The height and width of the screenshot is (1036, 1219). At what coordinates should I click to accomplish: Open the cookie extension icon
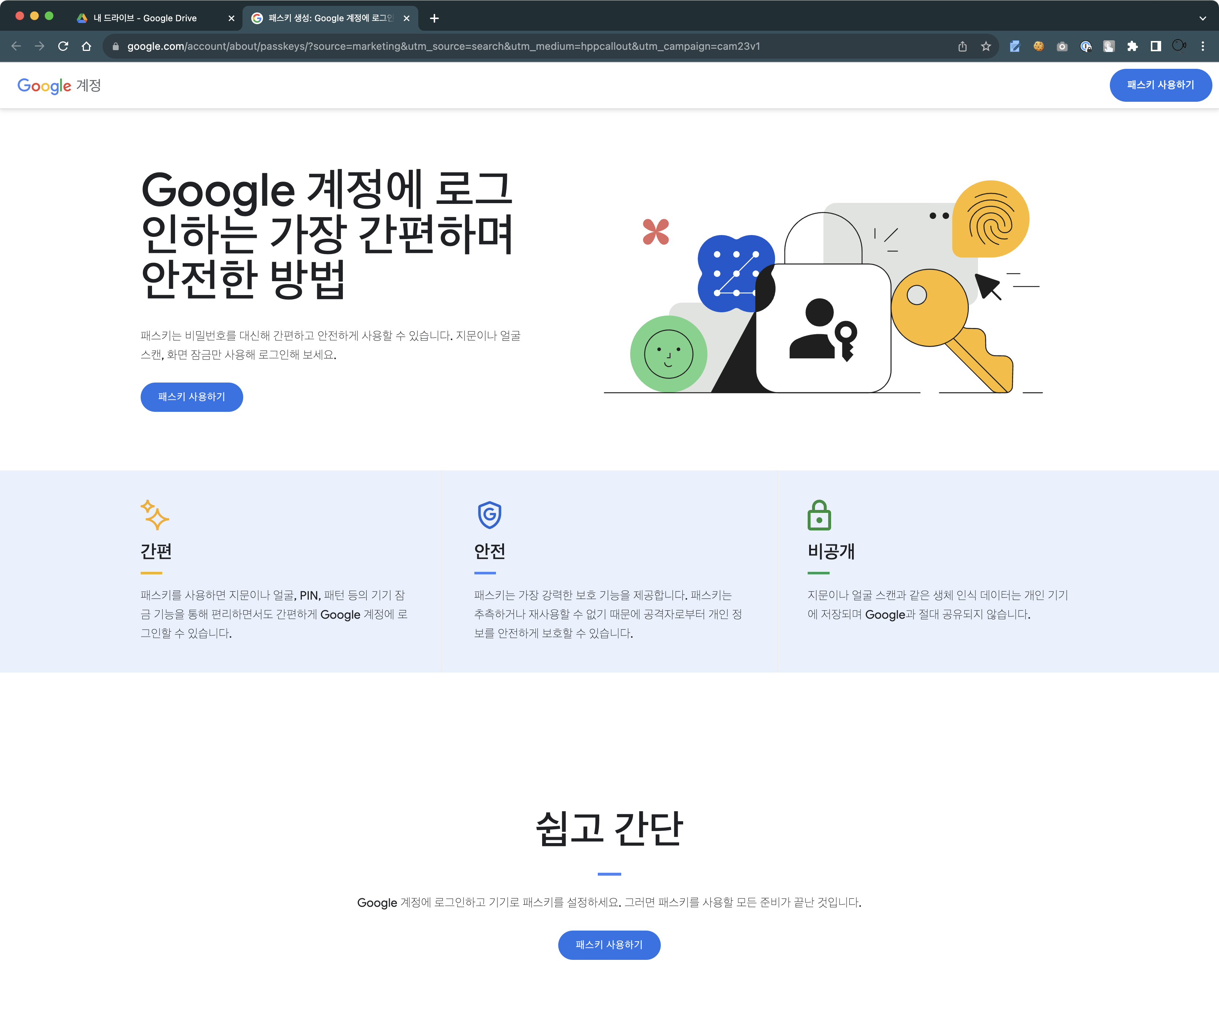[1038, 46]
